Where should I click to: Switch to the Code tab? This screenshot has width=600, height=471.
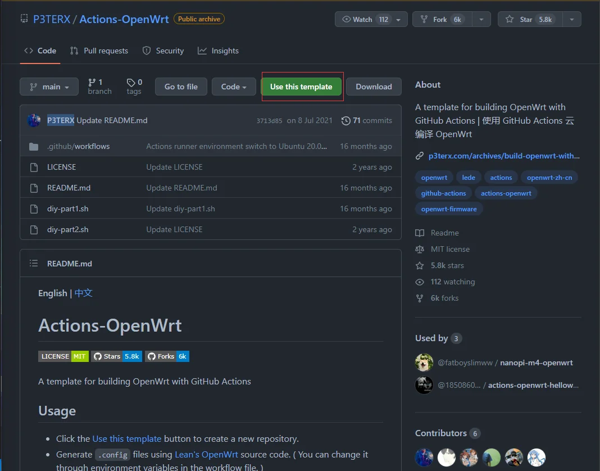click(40, 51)
